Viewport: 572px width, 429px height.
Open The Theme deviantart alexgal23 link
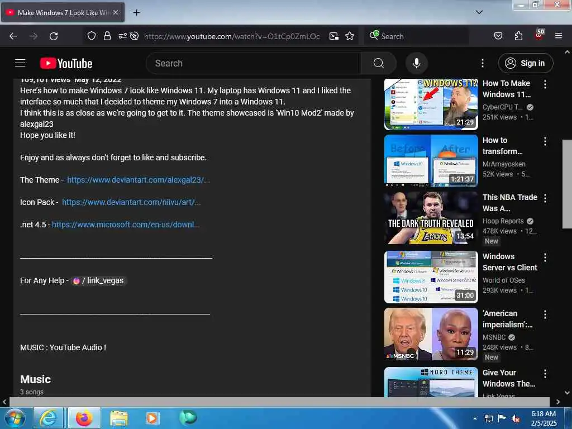[x=139, y=180]
